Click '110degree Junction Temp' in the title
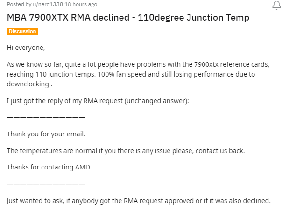This screenshot has height=211, width=282. coord(193,17)
